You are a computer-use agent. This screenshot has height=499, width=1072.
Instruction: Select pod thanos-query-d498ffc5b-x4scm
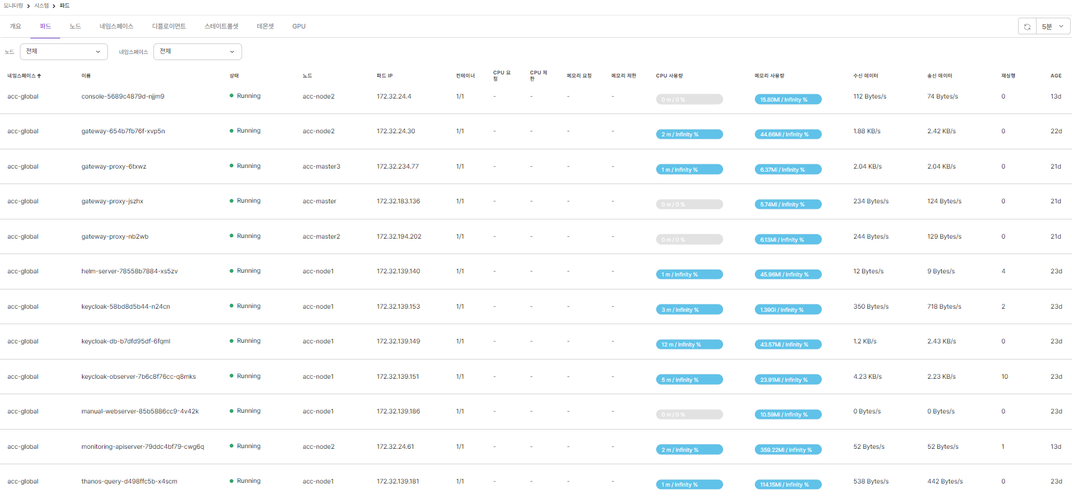click(x=129, y=481)
